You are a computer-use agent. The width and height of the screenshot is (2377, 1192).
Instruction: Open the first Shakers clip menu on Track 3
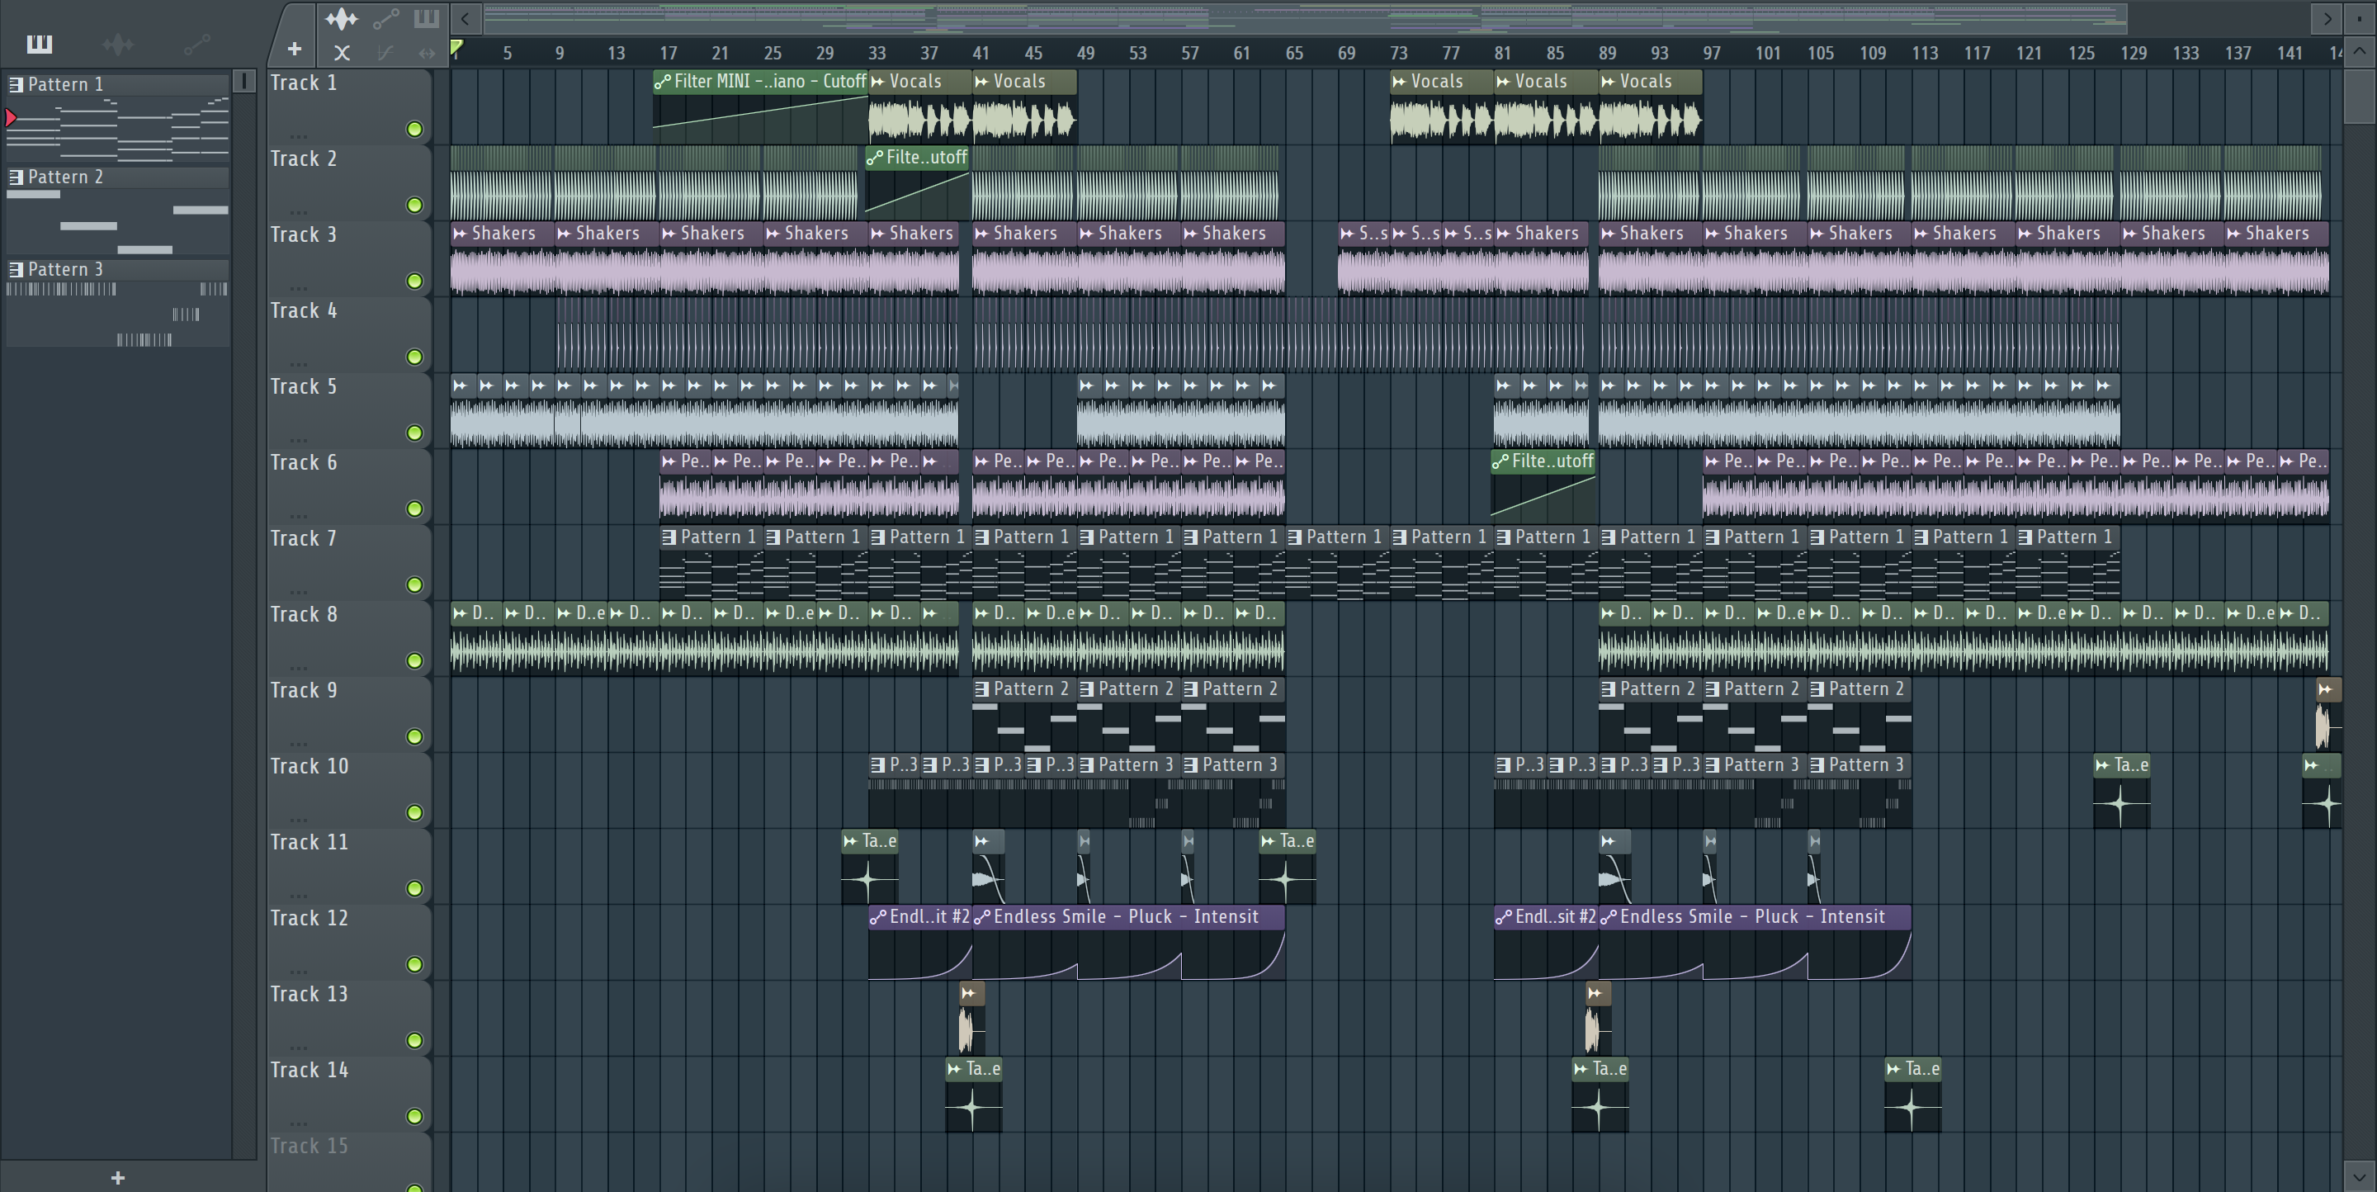[x=460, y=234]
